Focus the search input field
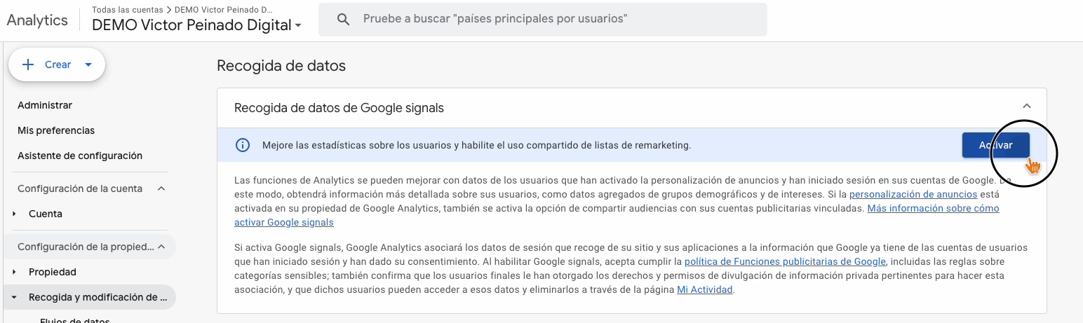 point(547,20)
